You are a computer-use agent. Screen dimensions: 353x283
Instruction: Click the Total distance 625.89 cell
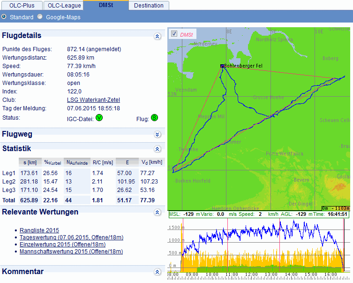coord(29,200)
